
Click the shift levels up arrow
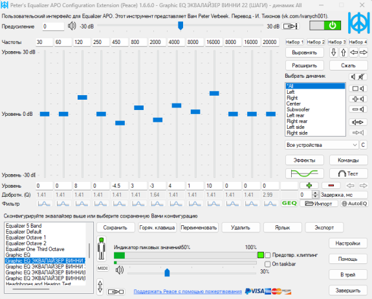coord(344,52)
